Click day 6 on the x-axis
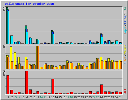The height and width of the screenshot is (100, 128). point(27,97)
